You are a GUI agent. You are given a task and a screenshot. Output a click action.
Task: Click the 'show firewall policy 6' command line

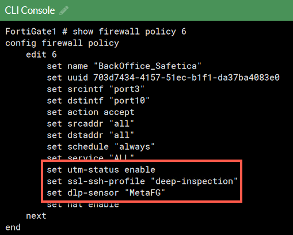pyautogui.click(x=130, y=32)
